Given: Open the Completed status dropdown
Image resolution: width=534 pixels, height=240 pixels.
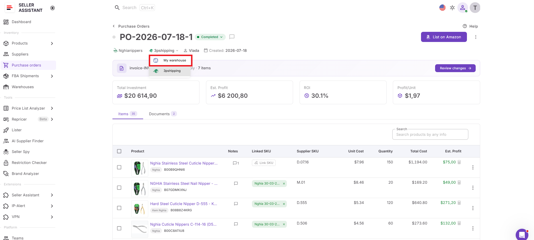Looking at the screenshot, I should click(x=210, y=37).
